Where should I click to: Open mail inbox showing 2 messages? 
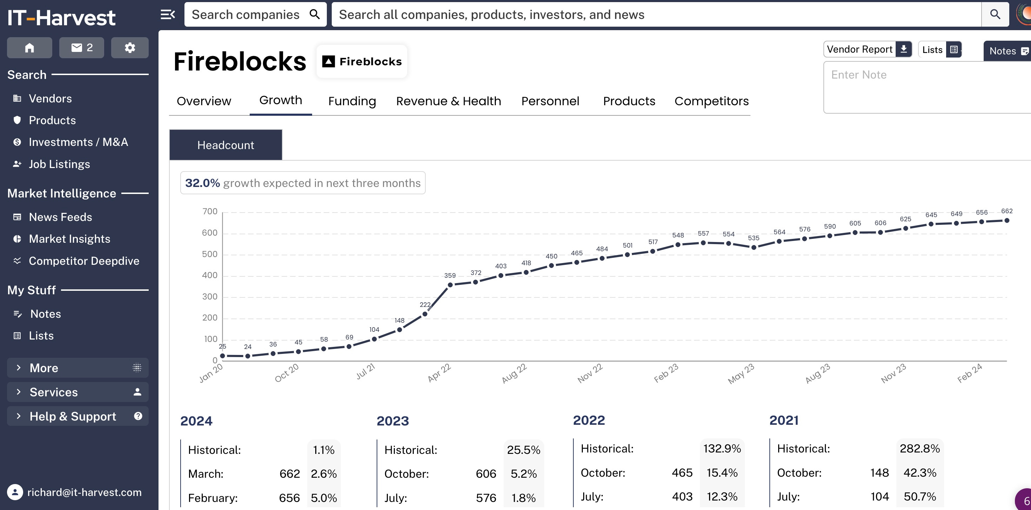point(82,48)
